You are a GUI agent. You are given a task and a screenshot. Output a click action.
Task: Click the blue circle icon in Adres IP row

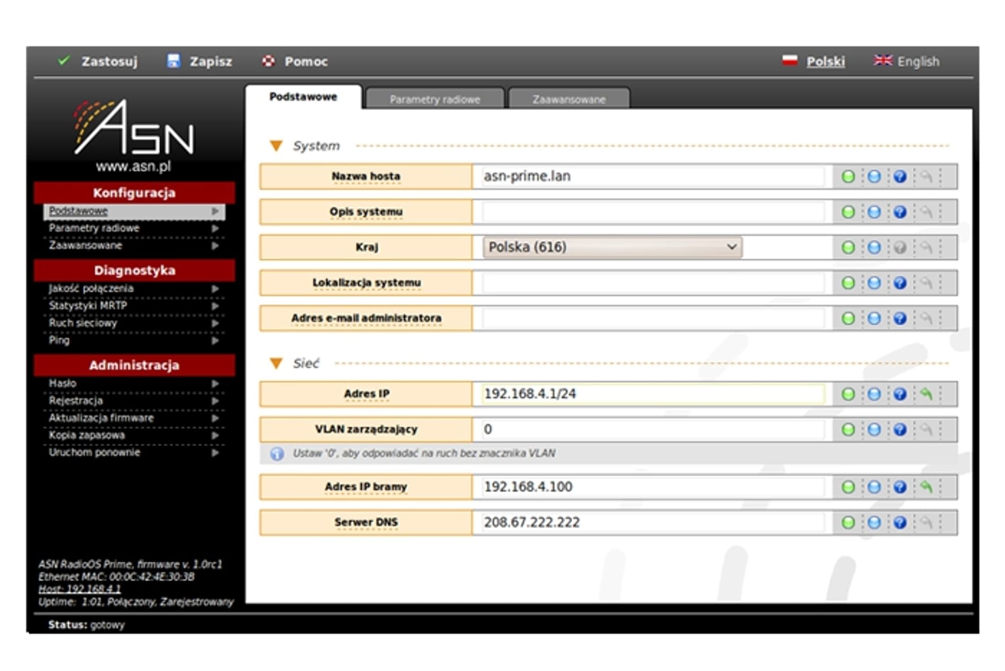(x=874, y=394)
